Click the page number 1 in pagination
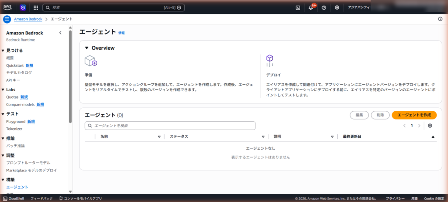Viewport: 448px width, 202px height. pyautogui.click(x=412, y=126)
